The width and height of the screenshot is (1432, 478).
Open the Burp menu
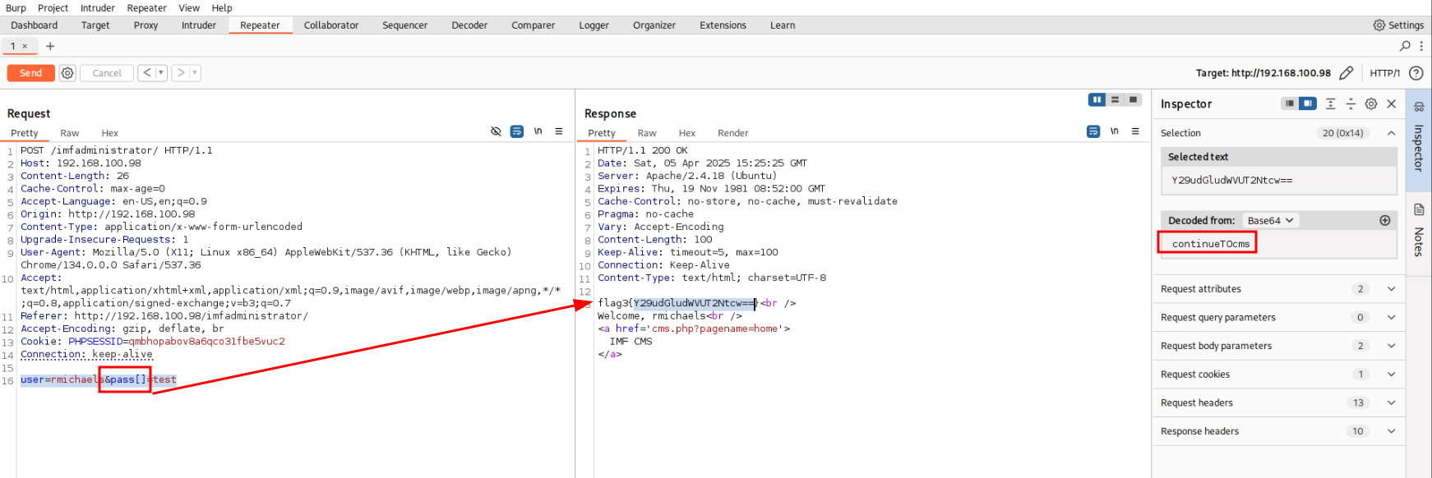point(16,8)
